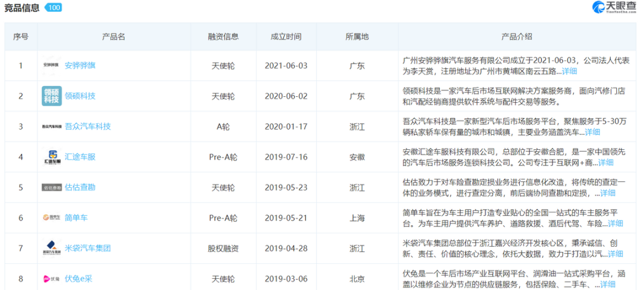Click the 所属地 column header

coord(357,37)
